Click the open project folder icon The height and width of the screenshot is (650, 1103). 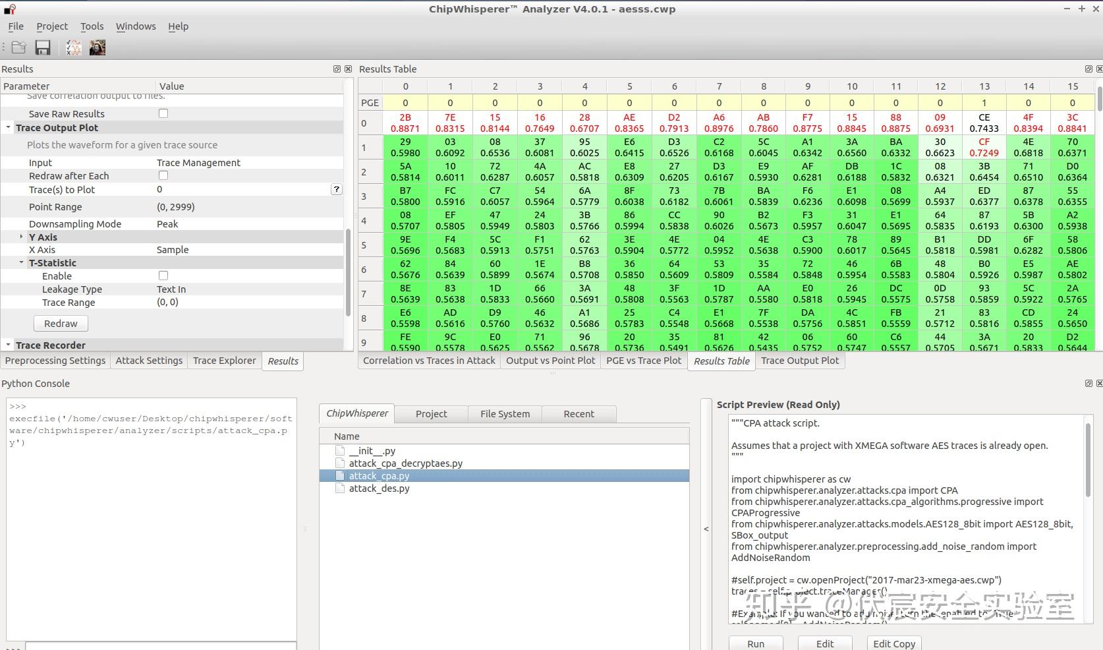18,47
